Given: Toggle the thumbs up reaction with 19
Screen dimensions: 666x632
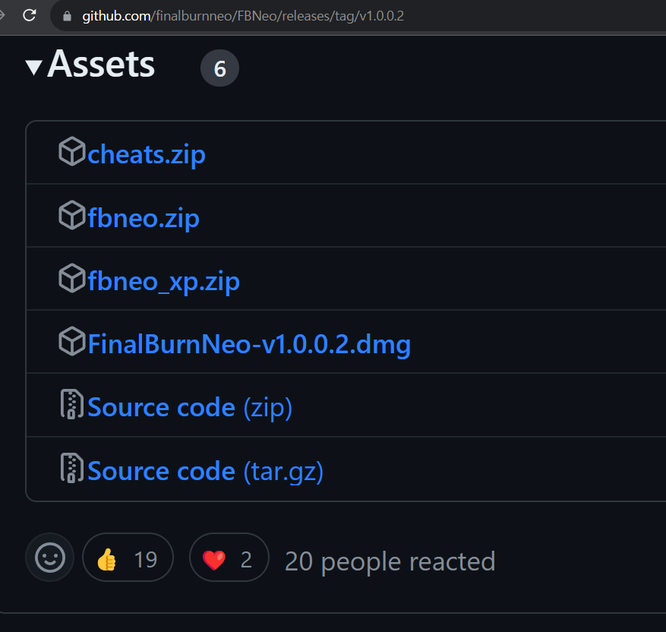Looking at the screenshot, I should point(128,558).
